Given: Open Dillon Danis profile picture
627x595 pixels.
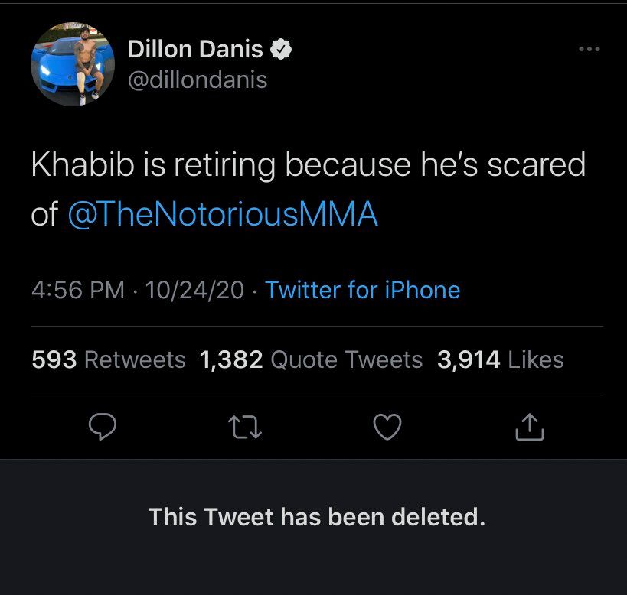Looking at the screenshot, I should tap(67, 64).
